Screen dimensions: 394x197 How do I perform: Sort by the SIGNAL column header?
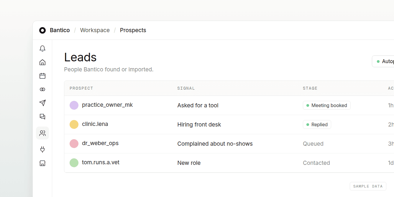pos(186,88)
